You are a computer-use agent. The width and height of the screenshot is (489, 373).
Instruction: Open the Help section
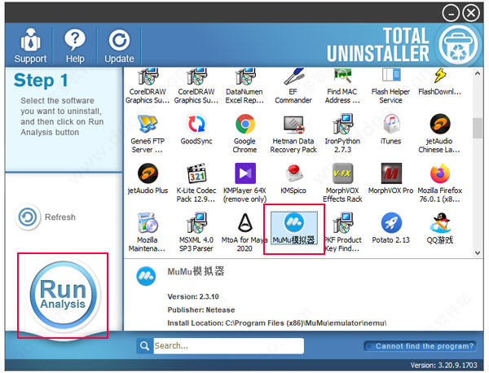[75, 46]
